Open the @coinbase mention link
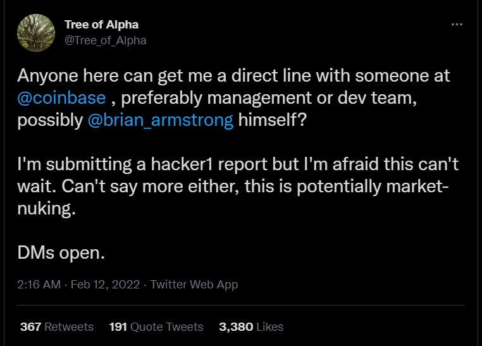Viewport: 482px width, 346px height. (x=61, y=98)
